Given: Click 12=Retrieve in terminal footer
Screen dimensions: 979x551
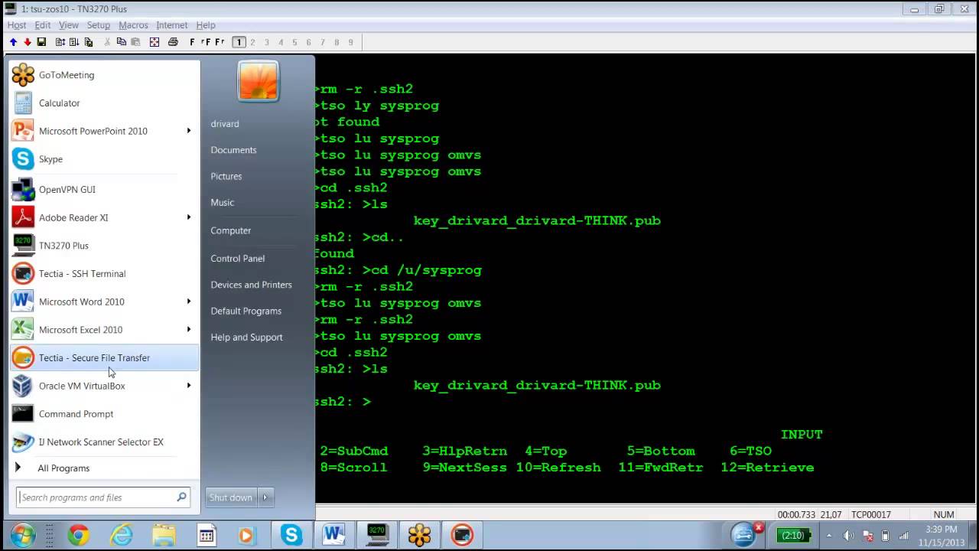Looking at the screenshot, I should pyautogui.click(x=767, y=468).
